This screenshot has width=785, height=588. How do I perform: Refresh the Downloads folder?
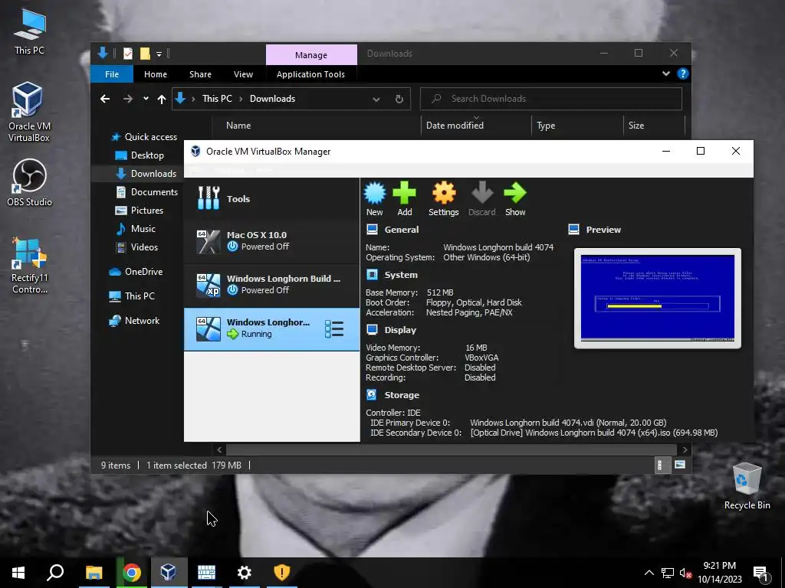[399, 99]
